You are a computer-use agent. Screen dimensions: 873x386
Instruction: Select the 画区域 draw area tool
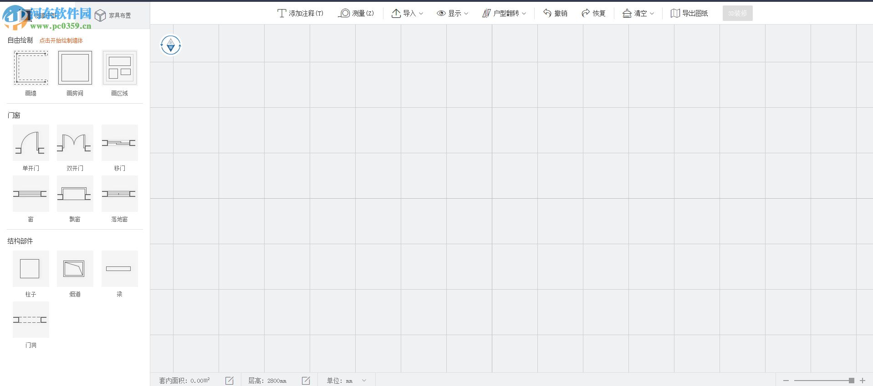[119, 68]
